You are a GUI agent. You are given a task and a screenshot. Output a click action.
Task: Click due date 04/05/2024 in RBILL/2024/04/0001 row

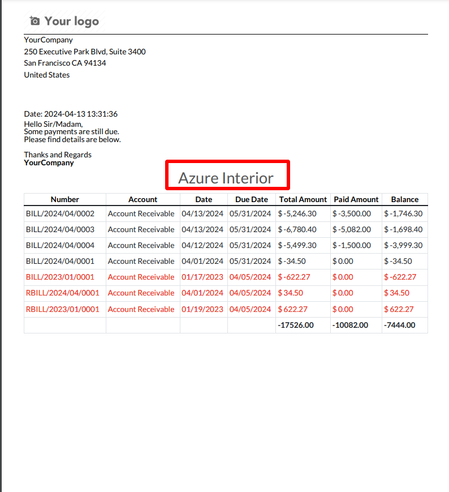tap(250, 293)
